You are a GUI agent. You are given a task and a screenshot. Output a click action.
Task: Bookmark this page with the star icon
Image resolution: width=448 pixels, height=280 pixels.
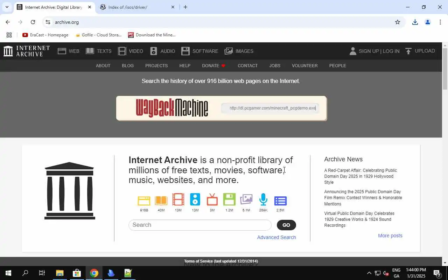pos(398,22)
